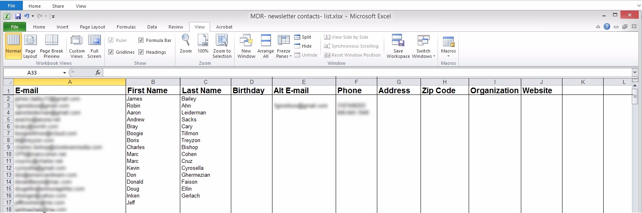Click the Select All corner button
This screenshot has height=213, width=642.
coord(8,82)
